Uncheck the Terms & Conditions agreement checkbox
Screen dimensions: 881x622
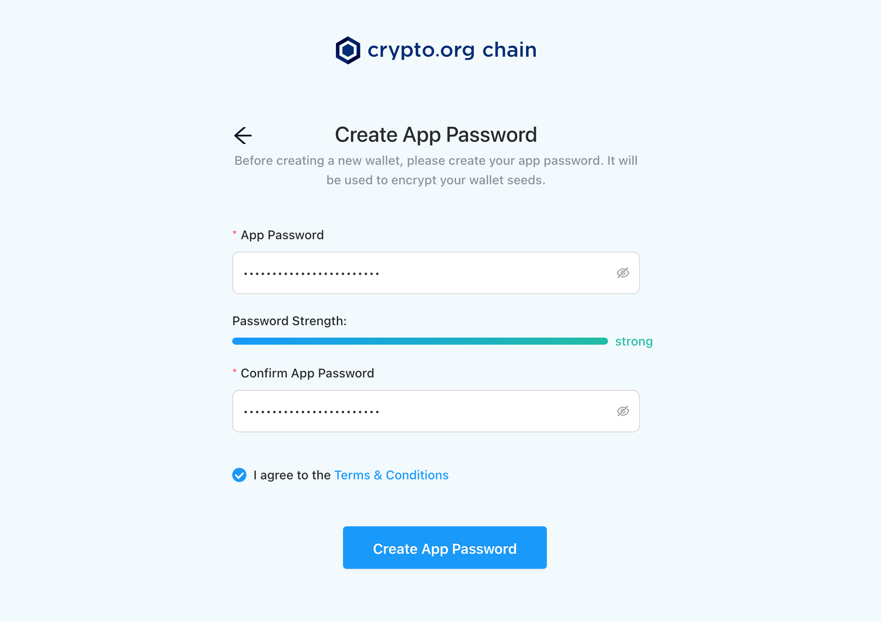[239, 475]
